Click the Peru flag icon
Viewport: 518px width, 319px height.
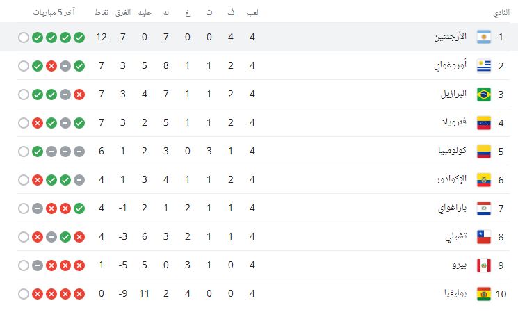(x=484, y=265)
